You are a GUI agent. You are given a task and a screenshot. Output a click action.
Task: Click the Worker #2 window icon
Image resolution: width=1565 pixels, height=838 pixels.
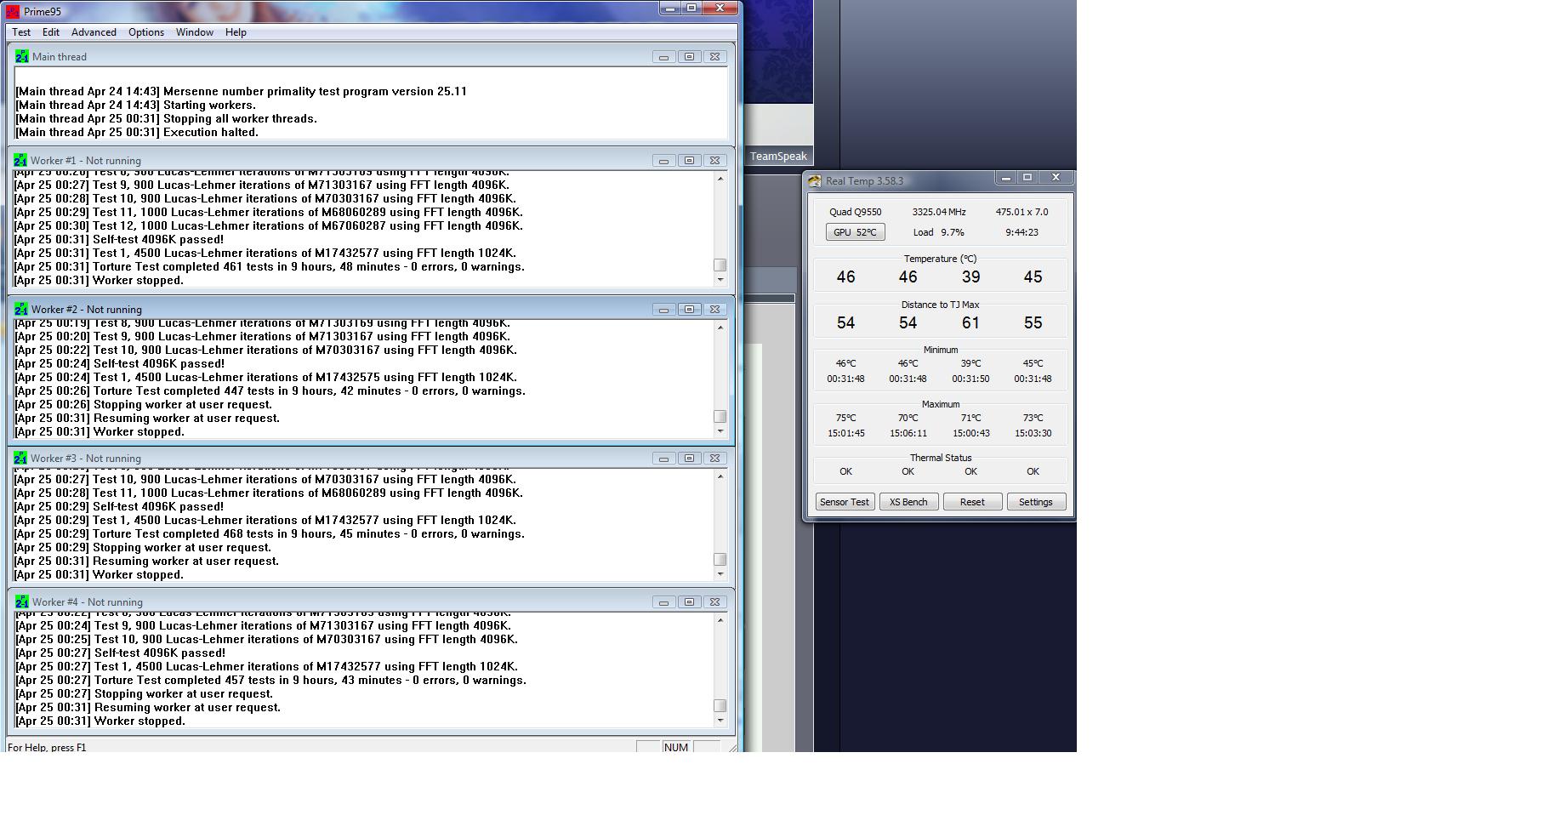[x=20, y=309]
